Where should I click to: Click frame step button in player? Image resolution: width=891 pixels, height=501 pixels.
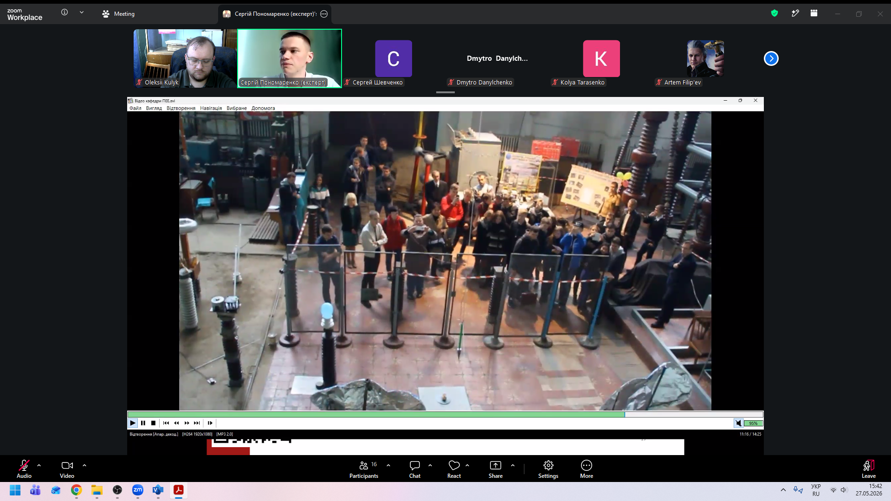tap(210, 423)
